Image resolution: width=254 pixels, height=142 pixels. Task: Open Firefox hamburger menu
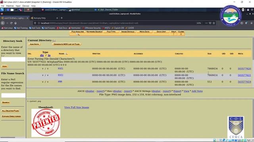tap(251, 23)
